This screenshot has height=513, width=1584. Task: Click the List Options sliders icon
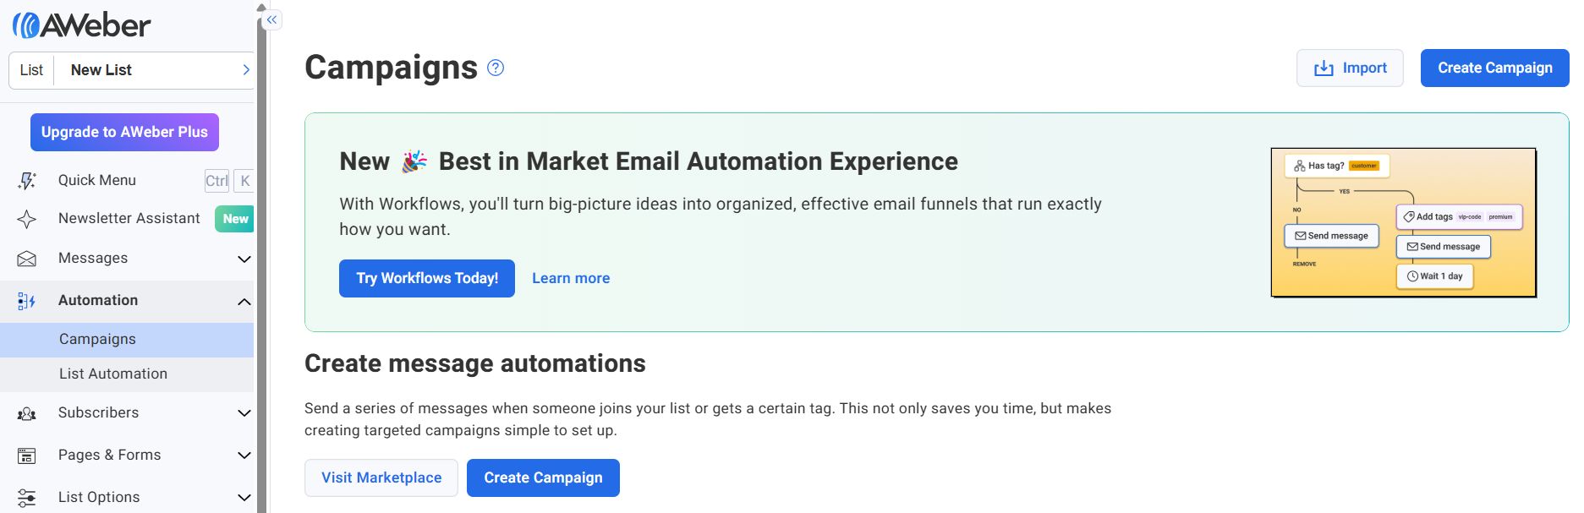point(27,498)
